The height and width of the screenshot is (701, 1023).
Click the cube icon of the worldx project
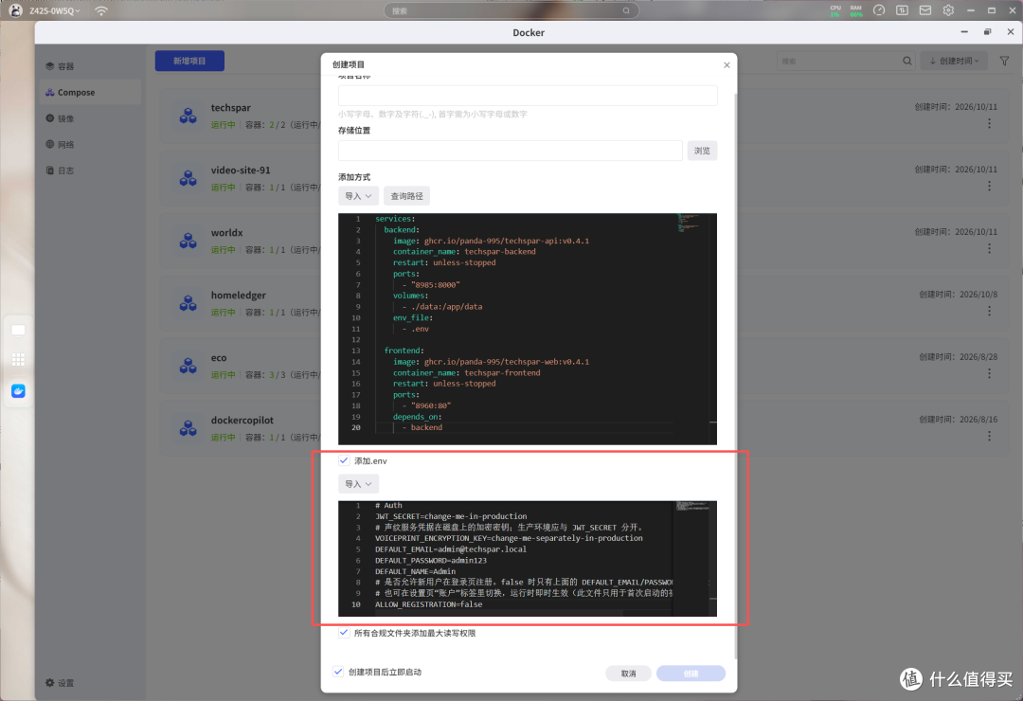(188, 241)
